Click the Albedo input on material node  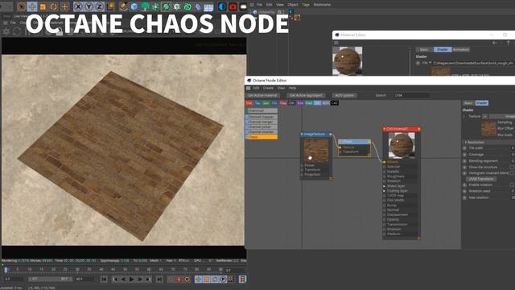click(385, 162)
